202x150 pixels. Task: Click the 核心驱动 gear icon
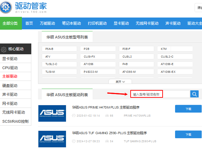pos(4,49)
